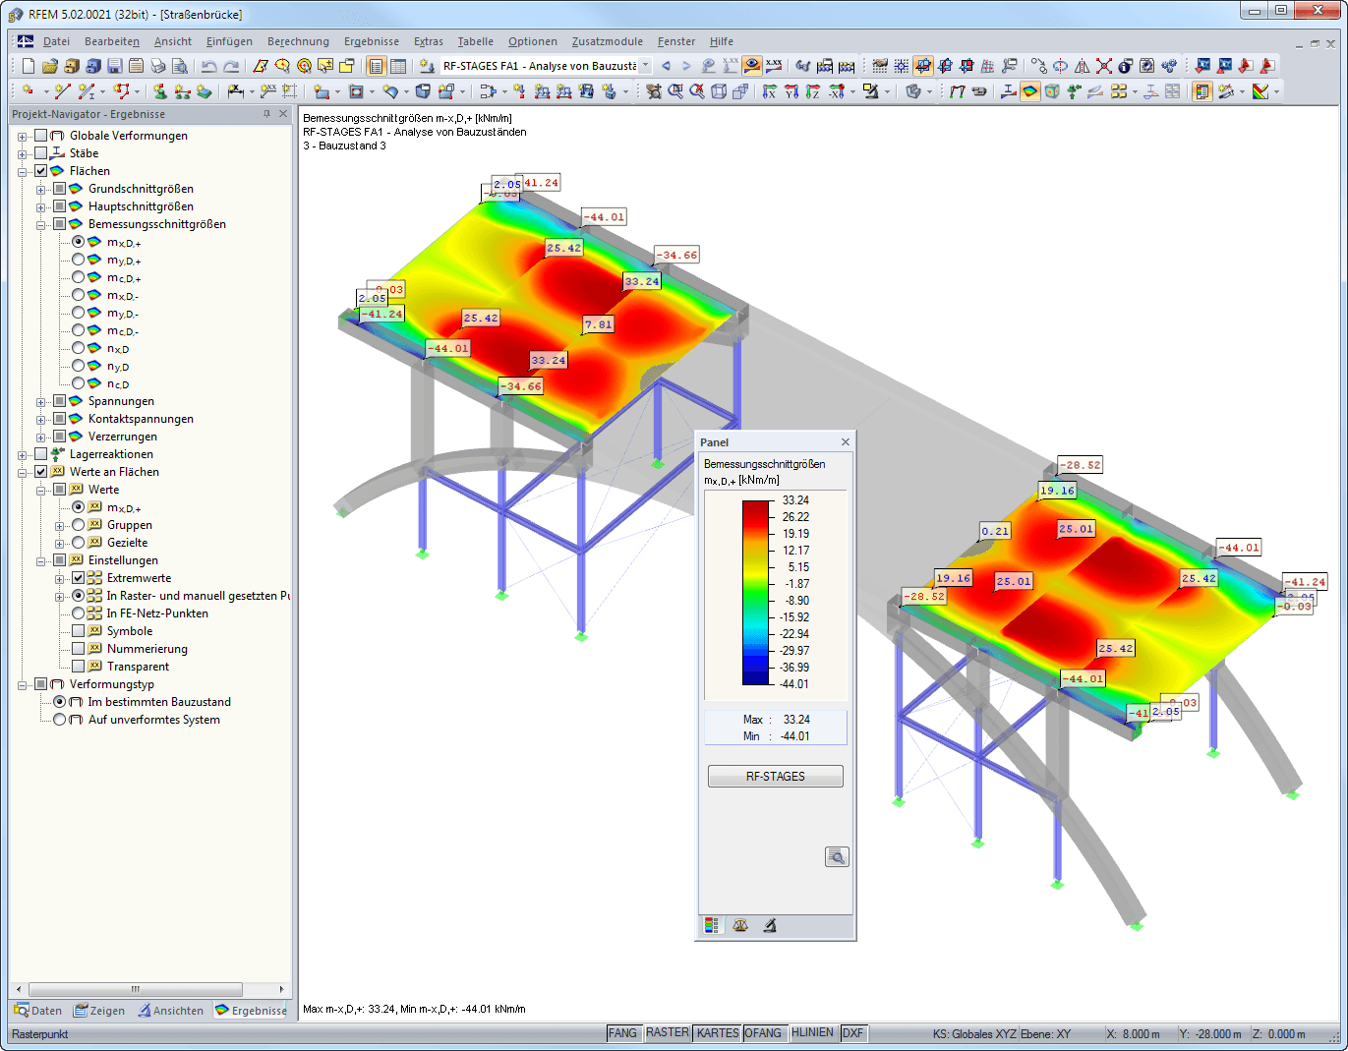Enable the Symbole checkbox

[x=78, y=631]
